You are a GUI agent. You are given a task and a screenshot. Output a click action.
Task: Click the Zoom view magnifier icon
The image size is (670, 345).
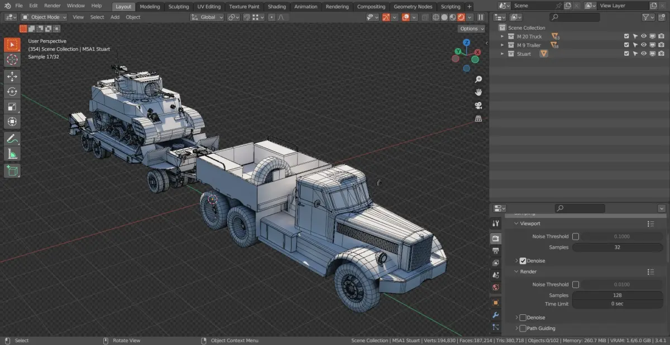tap(478, 80)
